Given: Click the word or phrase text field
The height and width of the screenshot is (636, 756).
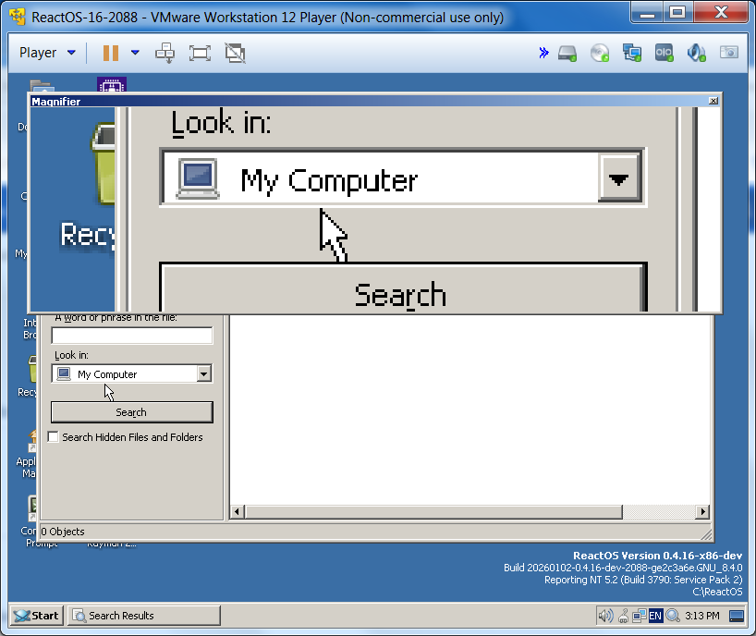Looking at the screenshot, I should [x=131, y=336].
